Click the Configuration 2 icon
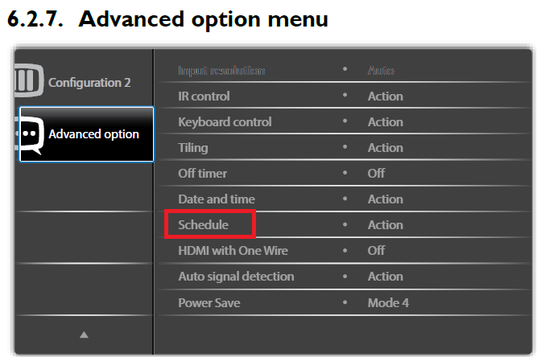Image resolution: width=537 pixels, height=357 pixels. tap(25, 82)
